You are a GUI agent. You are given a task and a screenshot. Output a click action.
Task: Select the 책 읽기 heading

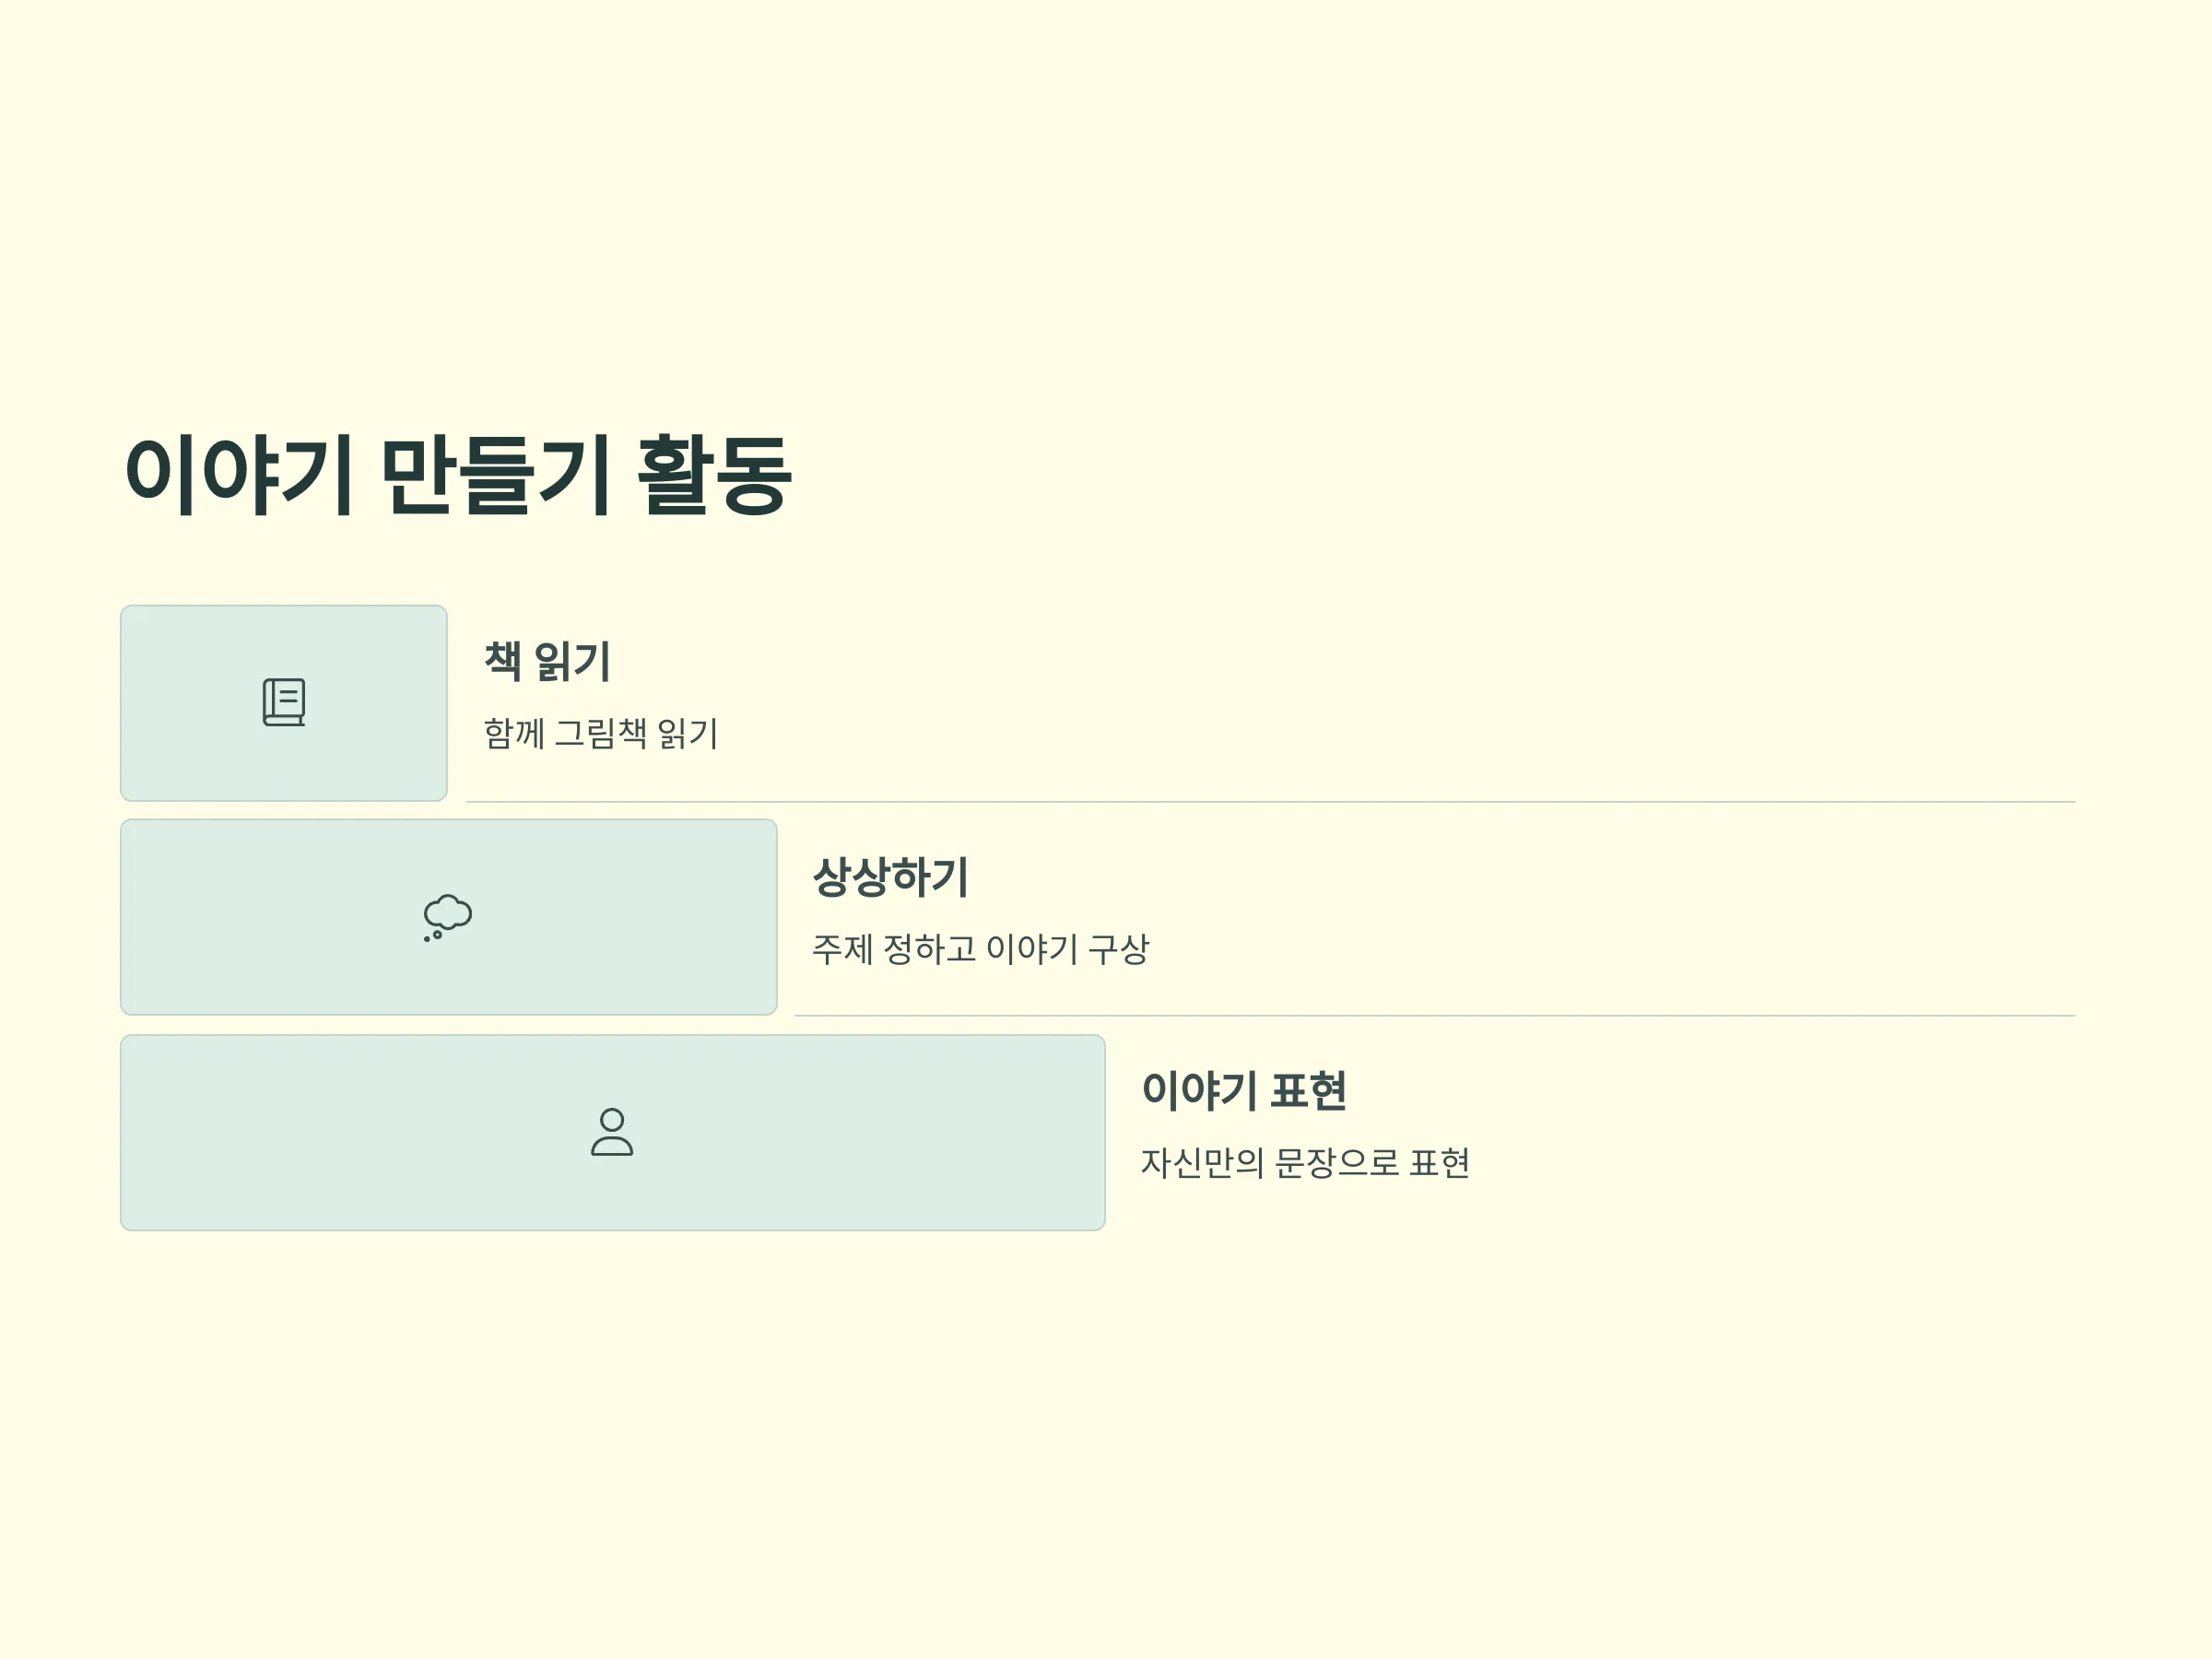tap(547, 661)
